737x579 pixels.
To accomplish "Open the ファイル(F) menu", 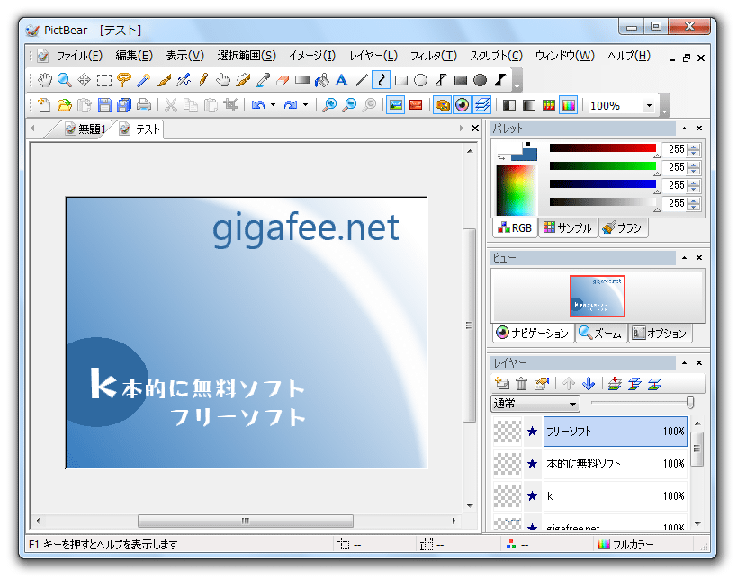I will click(x=79, y=56).
